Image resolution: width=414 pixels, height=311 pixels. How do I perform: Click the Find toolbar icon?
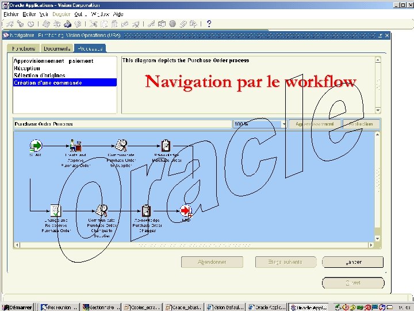tap(20, 24)
